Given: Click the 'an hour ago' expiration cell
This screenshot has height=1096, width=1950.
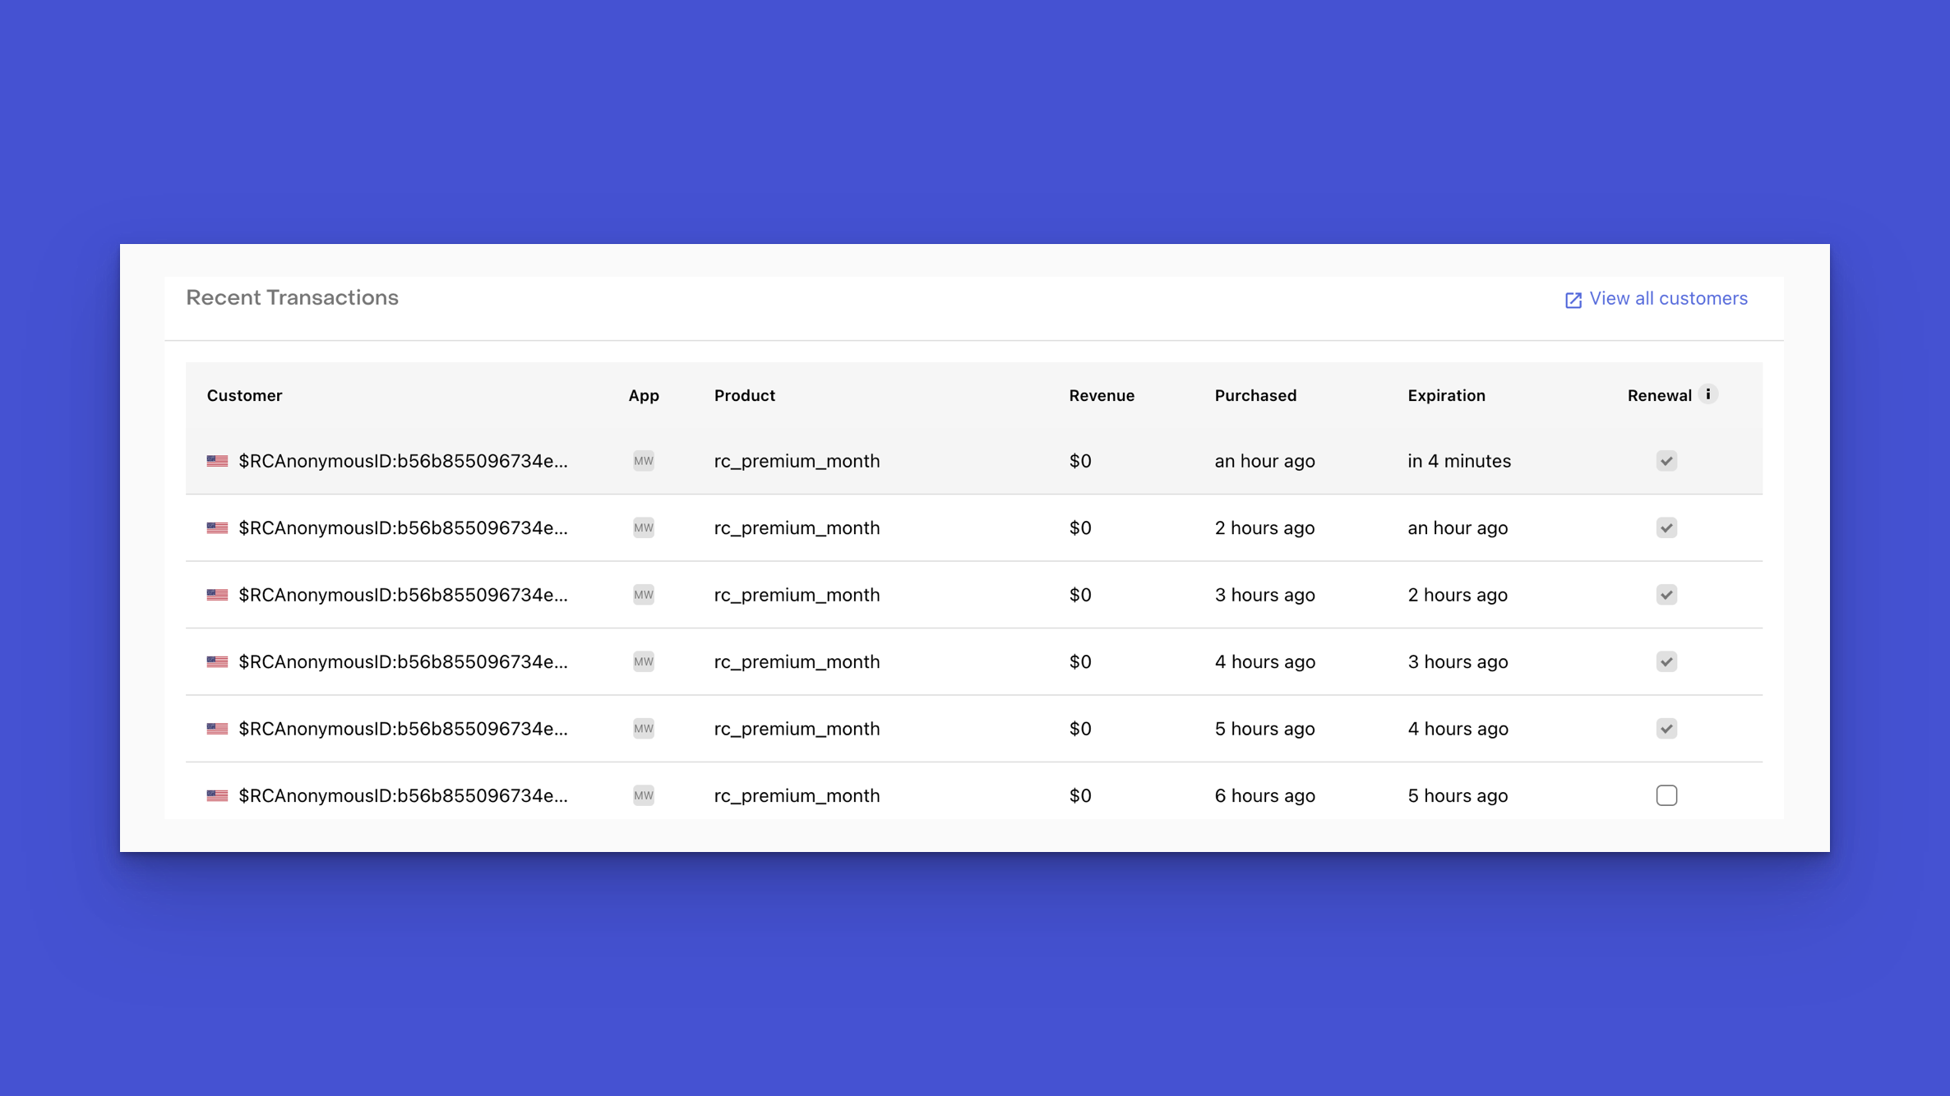Looking at the screenshot, I should pos(1458,528).
